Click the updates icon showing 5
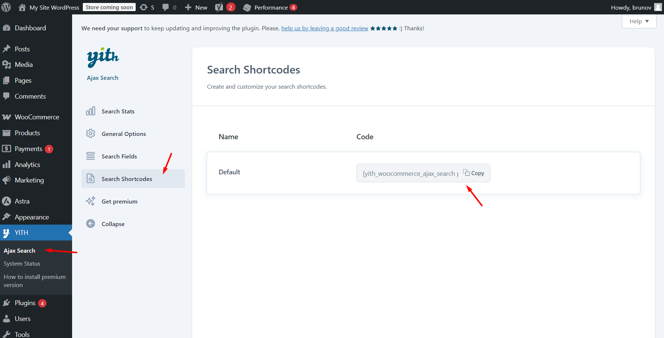This screenshot has height=338, width=664. pos(143,7)
